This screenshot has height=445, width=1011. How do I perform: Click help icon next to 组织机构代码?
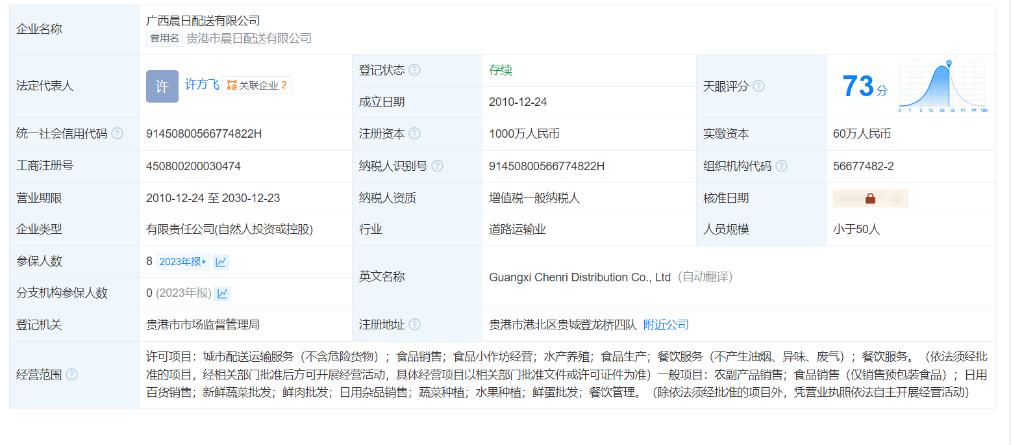coord(781,166)
